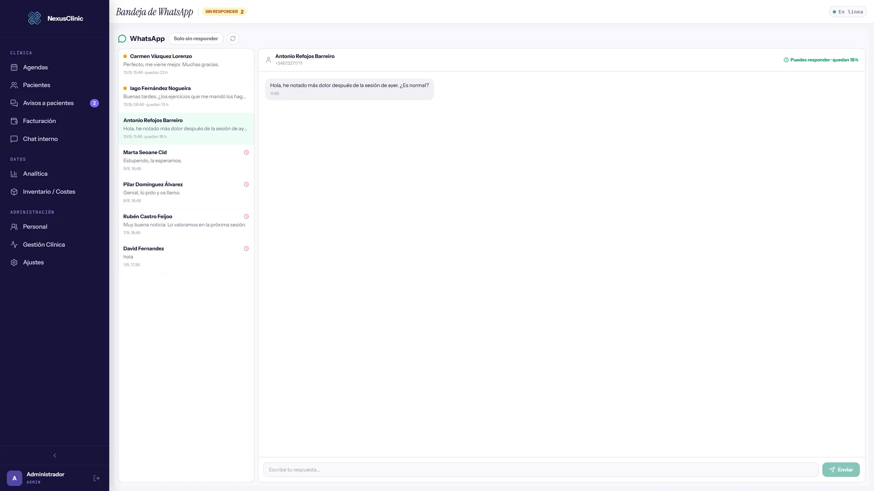Click the Gestión Clínica pulse icon
Image resolution: width=874 pixels, height=491 pixels.
14,245
